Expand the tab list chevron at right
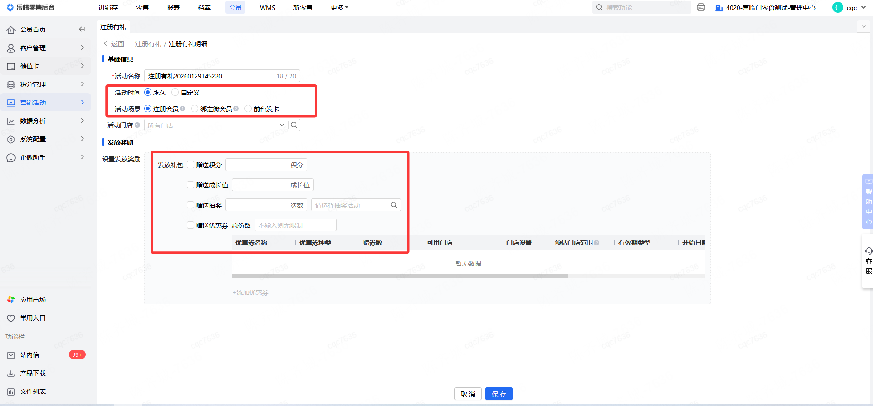This screenshot has width=873, height=406. [863, 26]
